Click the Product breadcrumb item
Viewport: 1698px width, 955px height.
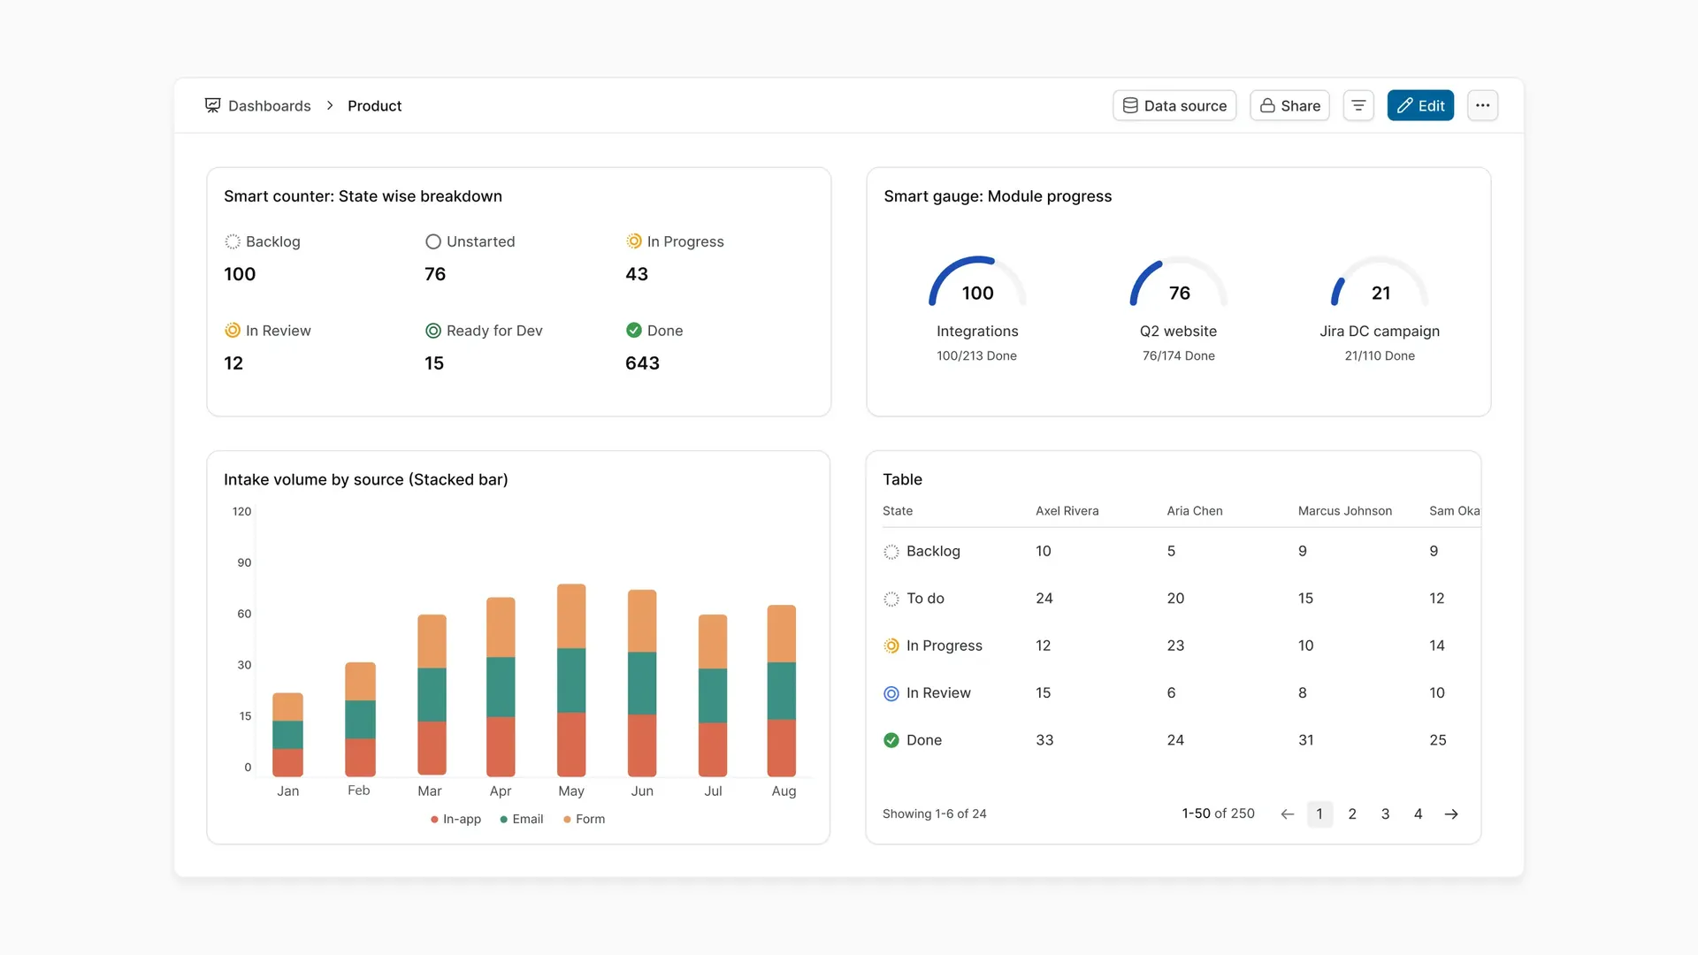tap(374, 106)
